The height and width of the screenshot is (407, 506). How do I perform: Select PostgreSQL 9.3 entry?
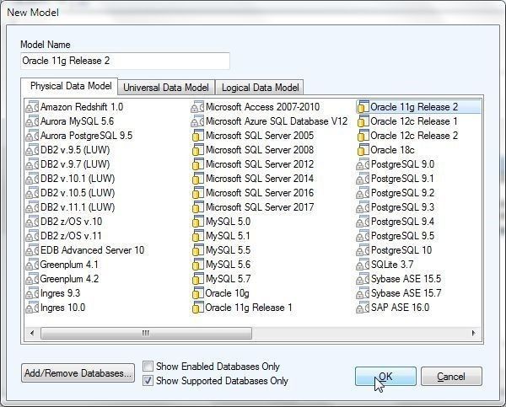tap(396, 207)
